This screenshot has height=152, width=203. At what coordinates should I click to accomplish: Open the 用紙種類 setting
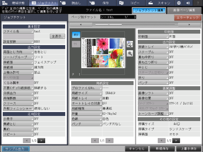tap(87, 109)
